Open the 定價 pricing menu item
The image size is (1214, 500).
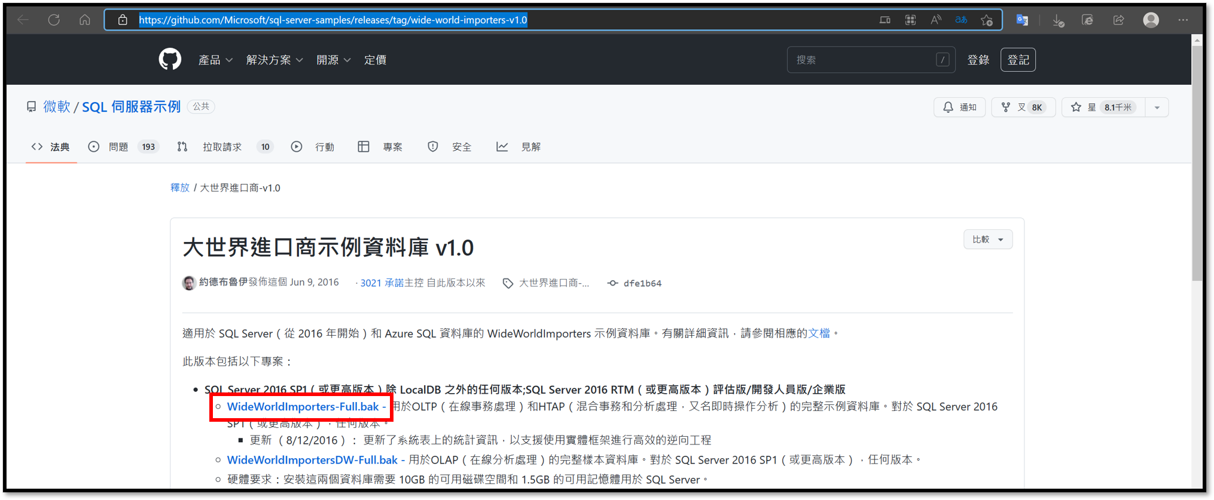(x=375, y=60)
